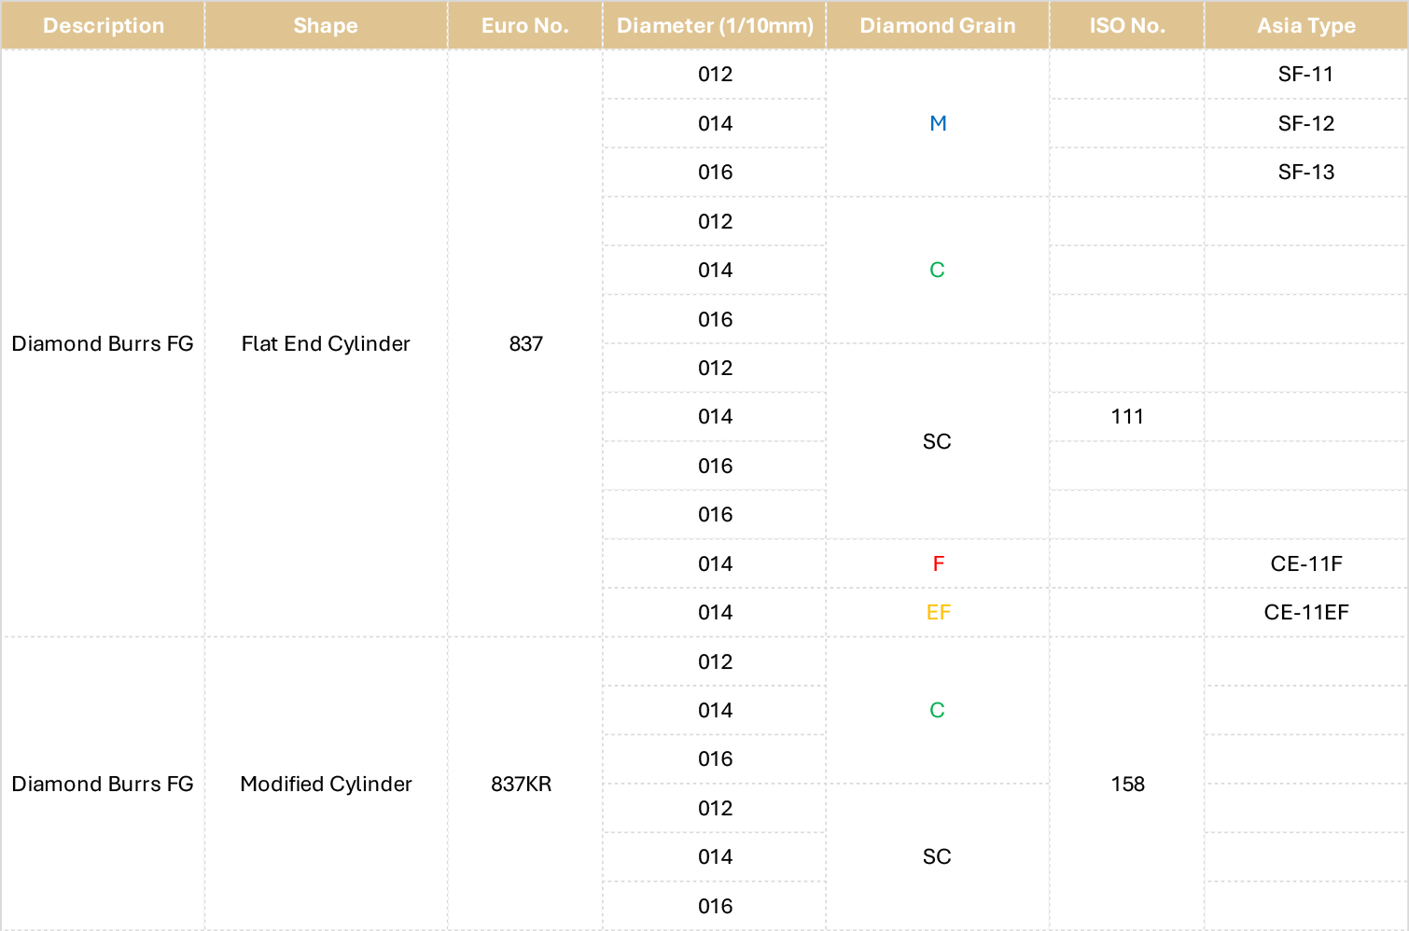Click the CE-11F Asia Type cell
1409x931 pixels.
pos(1306,563)
